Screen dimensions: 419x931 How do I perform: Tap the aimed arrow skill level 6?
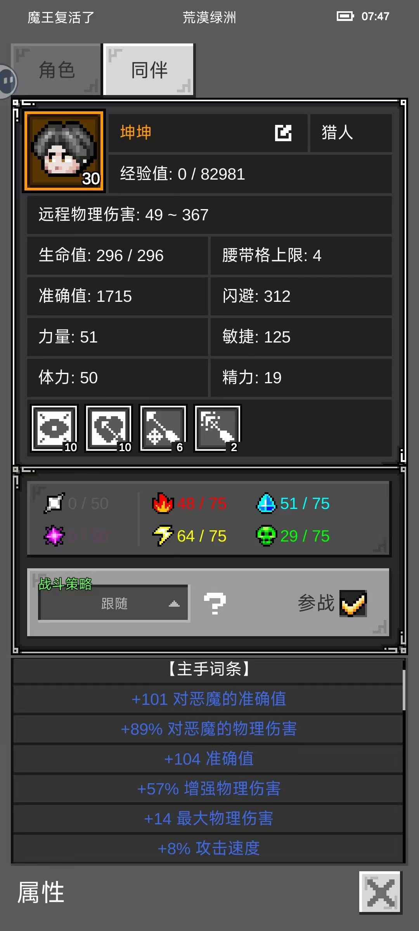point(163,428)
